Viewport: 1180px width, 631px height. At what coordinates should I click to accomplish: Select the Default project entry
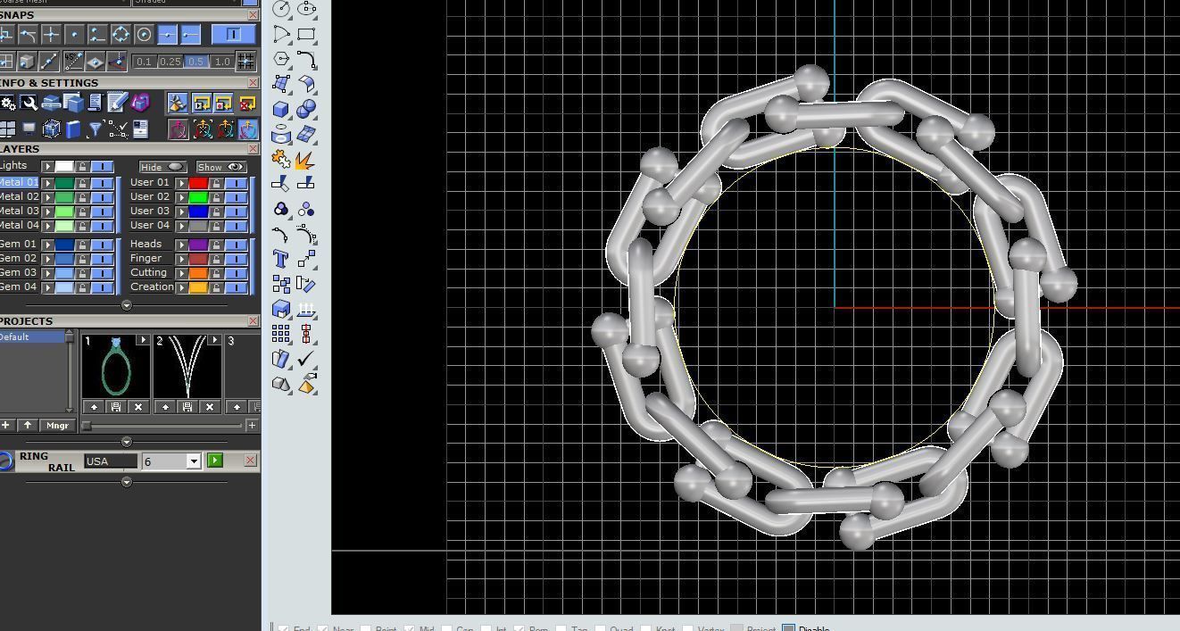pyautogui.click(x=32, y=337)
